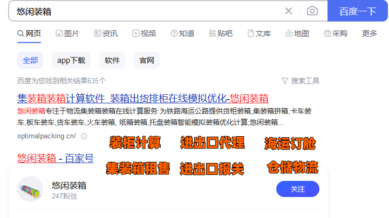Click the 知道 question mark icon
The height and width of the screenshot is (218, 389).
pos(174,33)
